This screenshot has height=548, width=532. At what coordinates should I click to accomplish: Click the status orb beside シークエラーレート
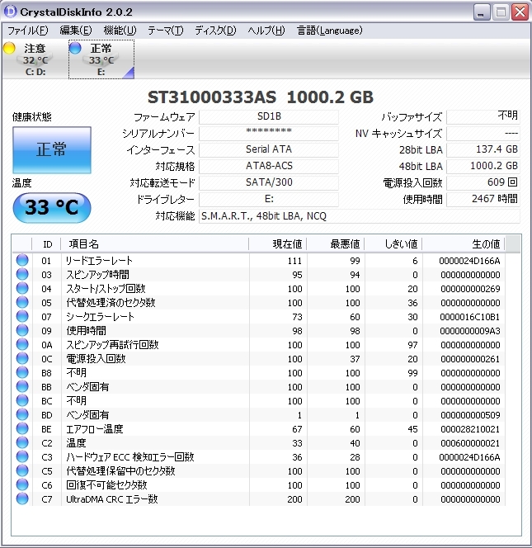click(22, 317)
